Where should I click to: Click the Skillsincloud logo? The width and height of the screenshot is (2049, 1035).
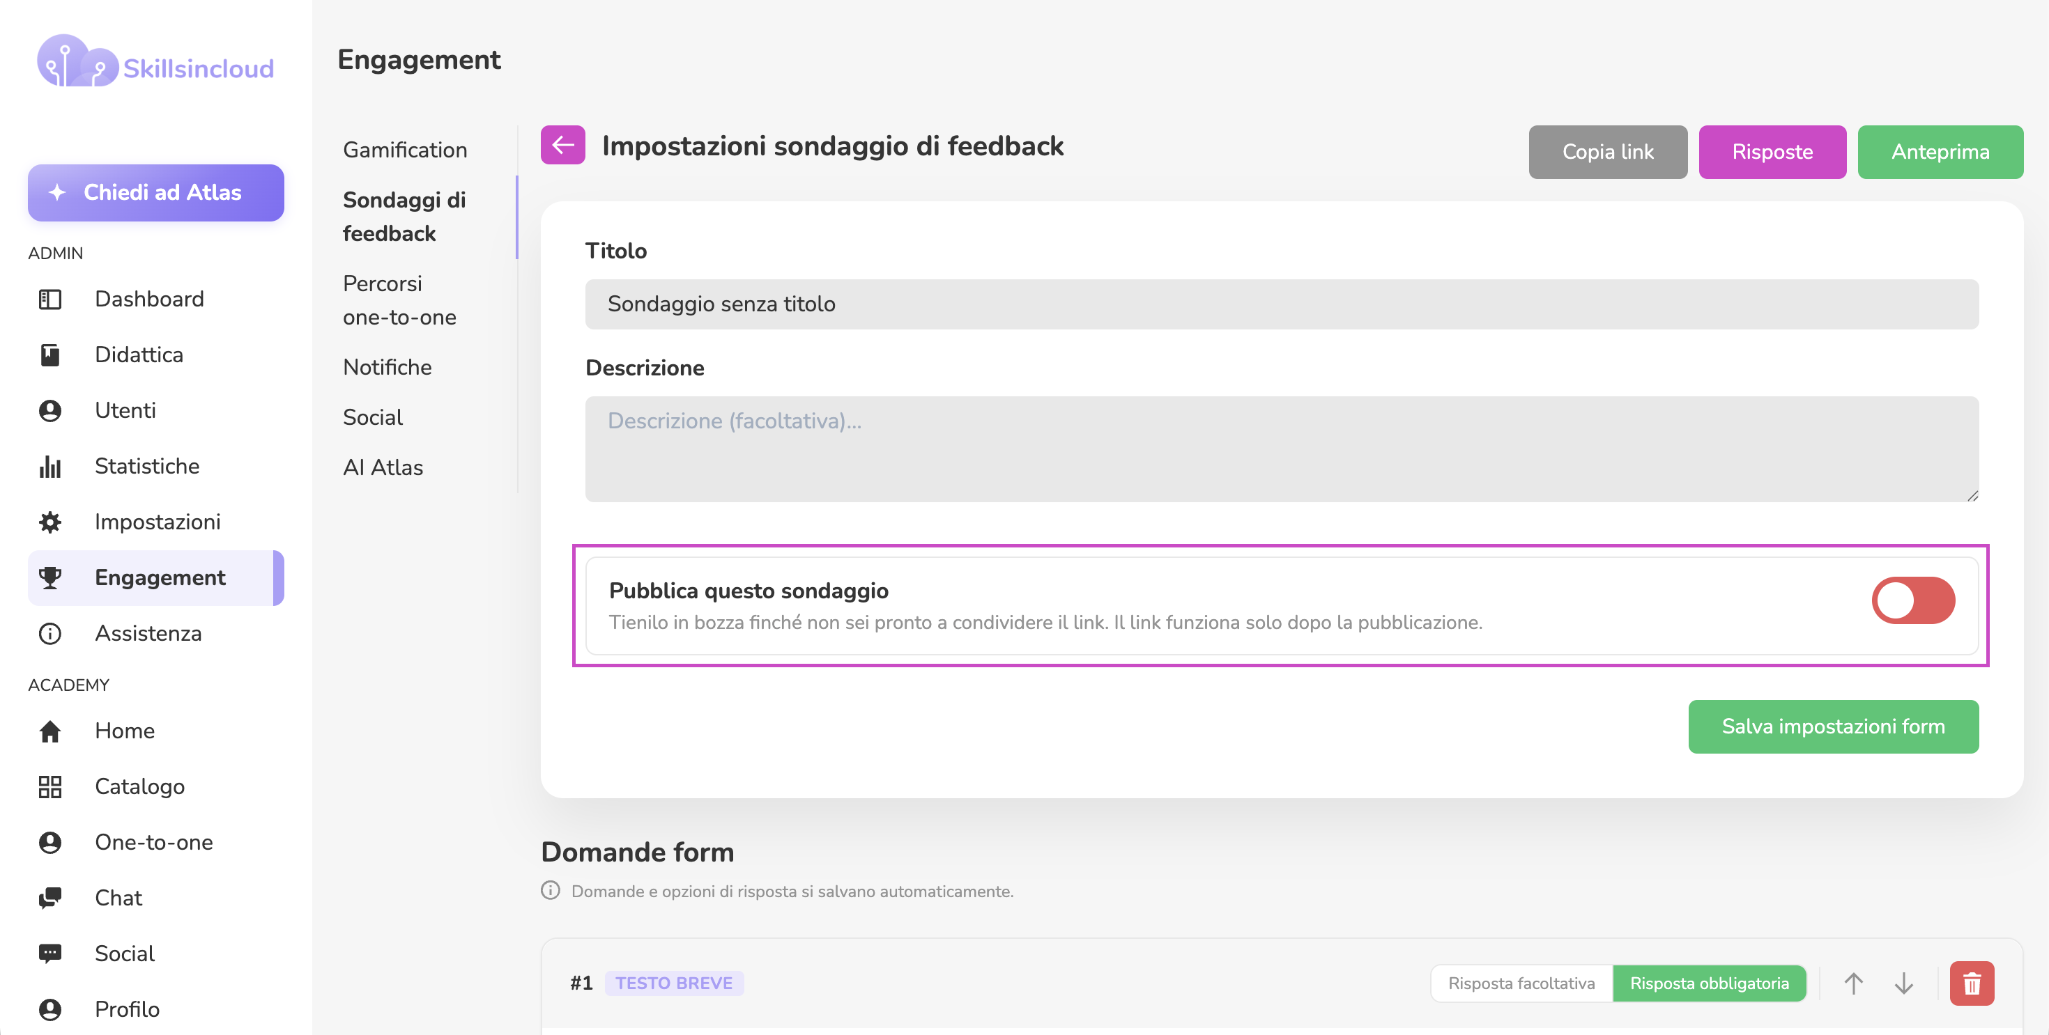click(x=156, y=61)
